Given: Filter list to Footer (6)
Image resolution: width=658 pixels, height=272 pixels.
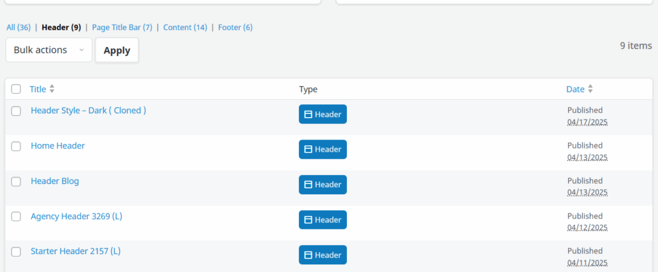Looking at the screenshot, I should (235, 28).
